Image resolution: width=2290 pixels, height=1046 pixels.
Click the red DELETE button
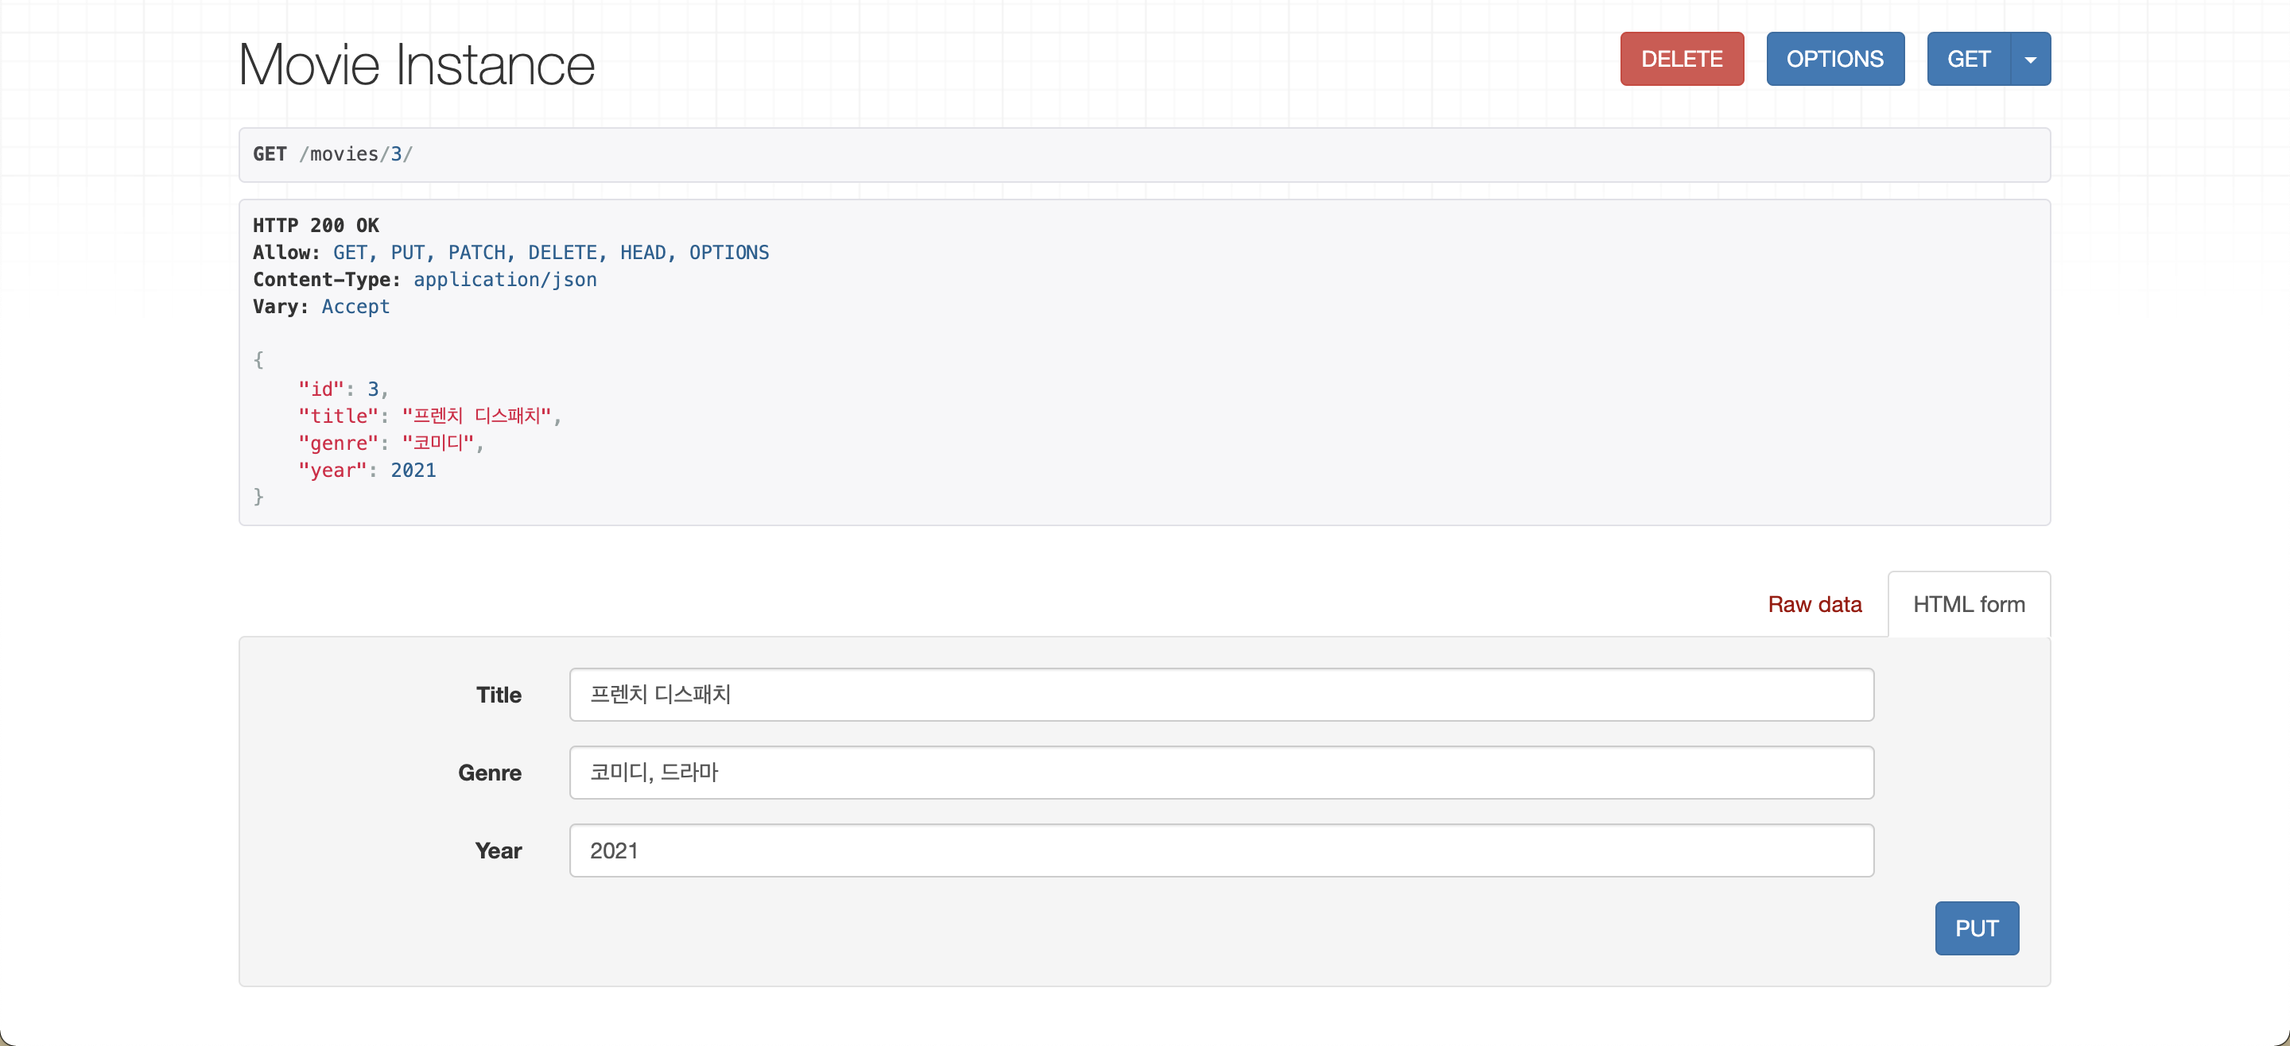pyautogui.click(x=1681, y=59)
